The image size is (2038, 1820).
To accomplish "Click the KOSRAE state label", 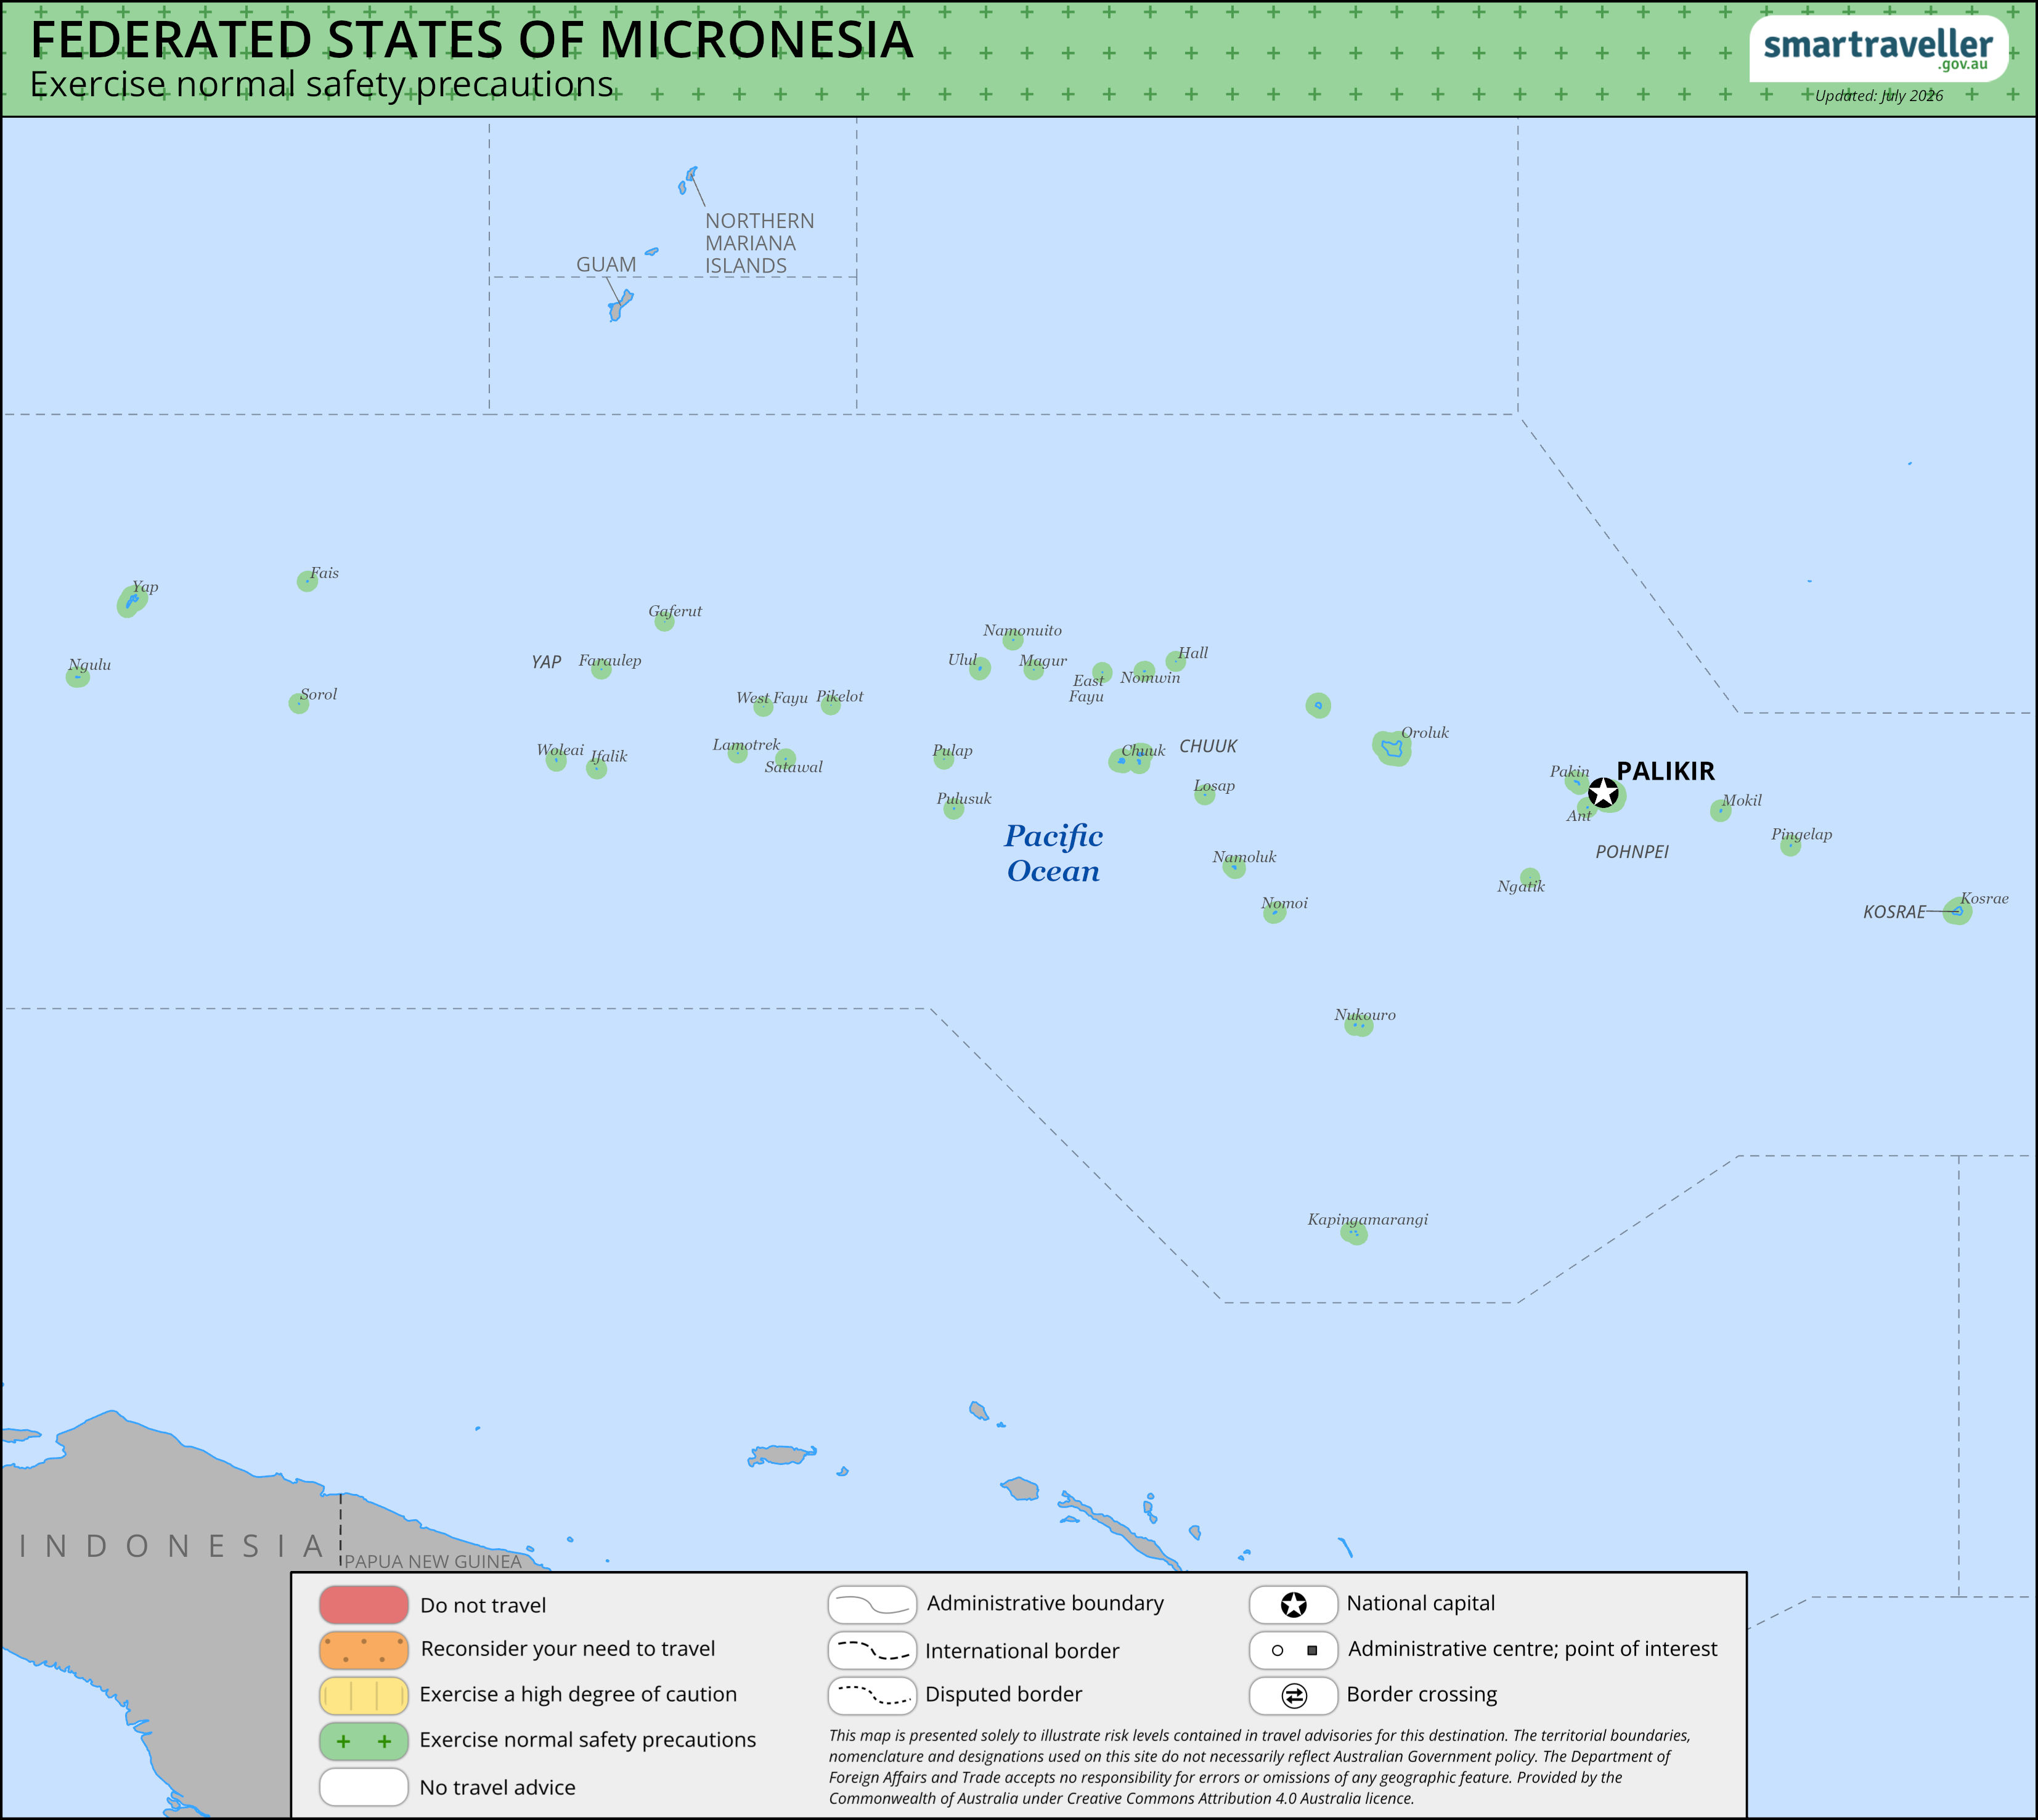I will 1894,912.
